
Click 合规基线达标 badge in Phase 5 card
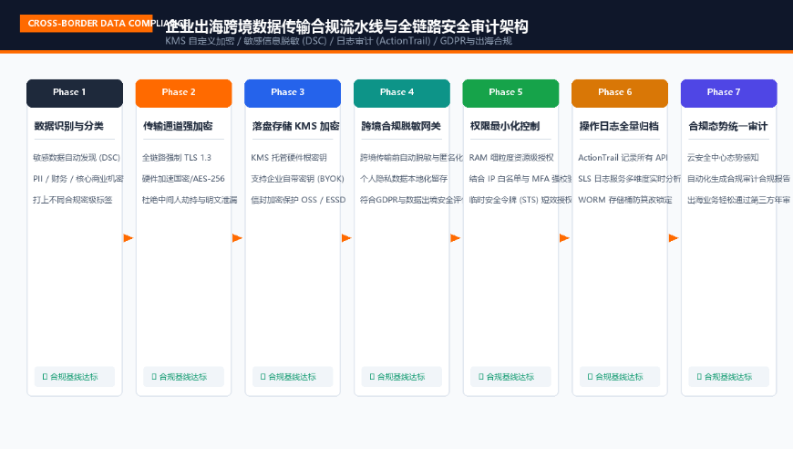point(510,377)
